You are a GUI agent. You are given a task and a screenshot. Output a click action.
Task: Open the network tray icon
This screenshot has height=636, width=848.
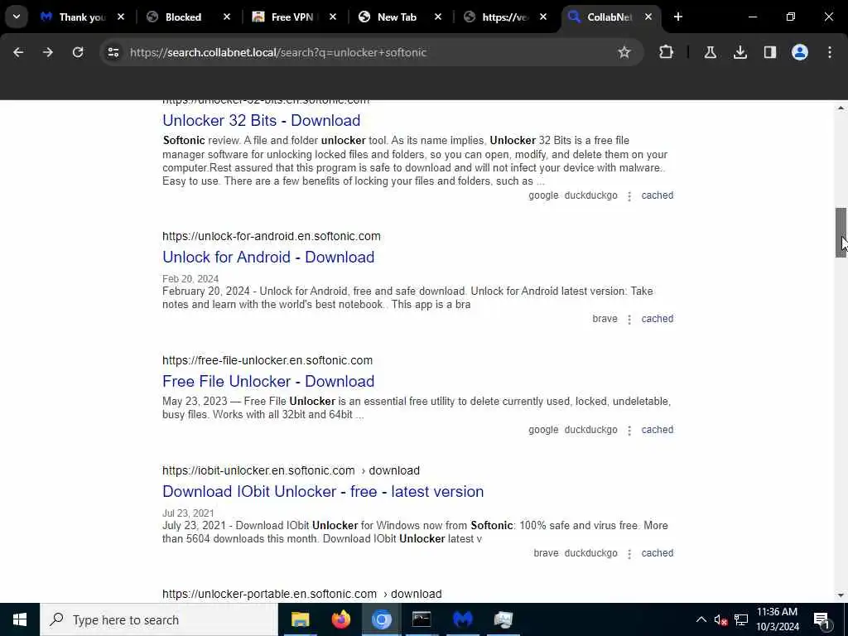pyautogui.click(x=741, y=619)
